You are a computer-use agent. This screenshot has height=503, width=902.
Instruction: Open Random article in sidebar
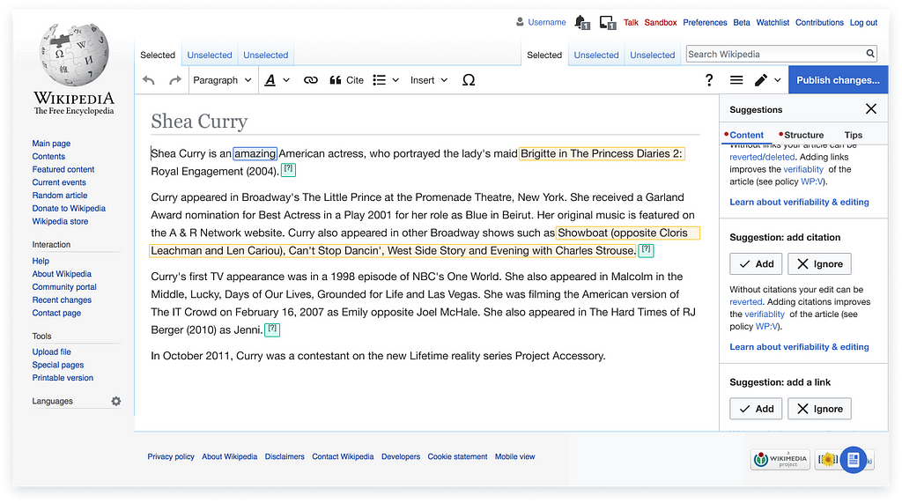[x=60, y=195]
